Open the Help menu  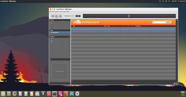(x=68, y=12)
